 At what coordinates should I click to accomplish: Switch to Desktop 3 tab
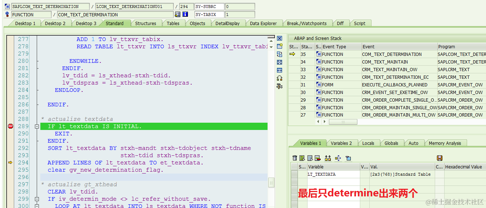[86, 23]
